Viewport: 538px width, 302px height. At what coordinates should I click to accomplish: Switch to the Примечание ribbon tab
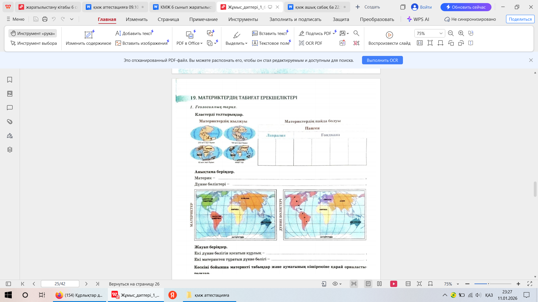203,19
